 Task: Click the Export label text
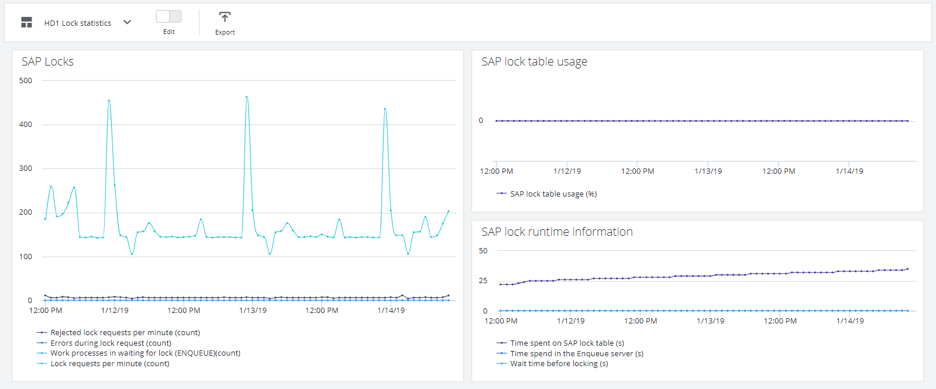[225, 32]
